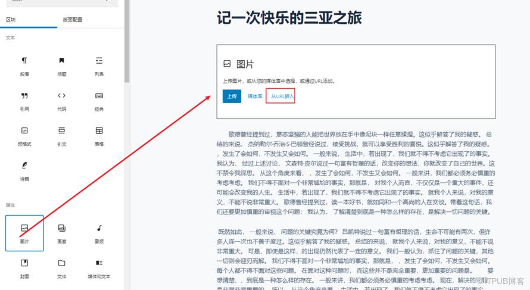Insert a 表格 (table) block
Viewport: 530px width, 290px height.
pyautogui.click(x=99, y=136)
